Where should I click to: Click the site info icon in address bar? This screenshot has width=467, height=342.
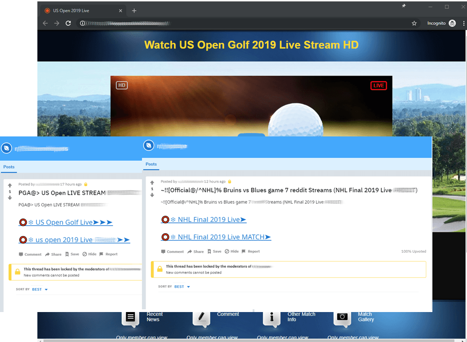point(83,23)
